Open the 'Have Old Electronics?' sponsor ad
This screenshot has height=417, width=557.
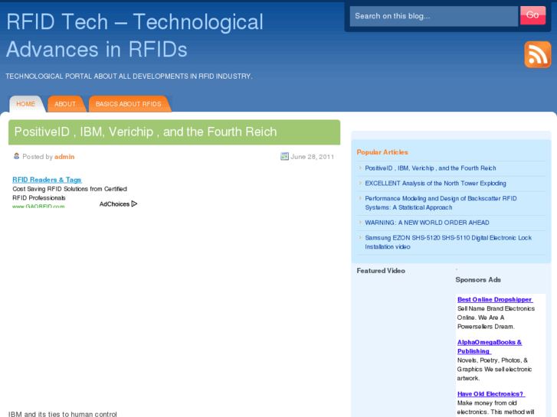coord(491,394)
